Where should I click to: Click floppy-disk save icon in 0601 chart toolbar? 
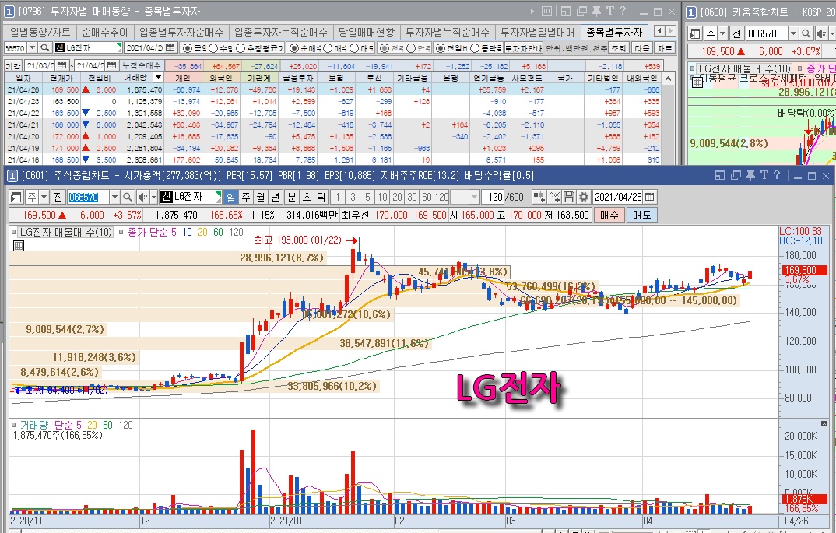(569, 197)
